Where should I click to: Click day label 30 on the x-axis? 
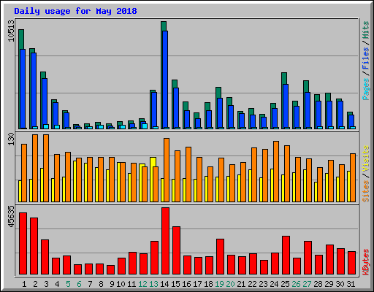coord(340,284)
